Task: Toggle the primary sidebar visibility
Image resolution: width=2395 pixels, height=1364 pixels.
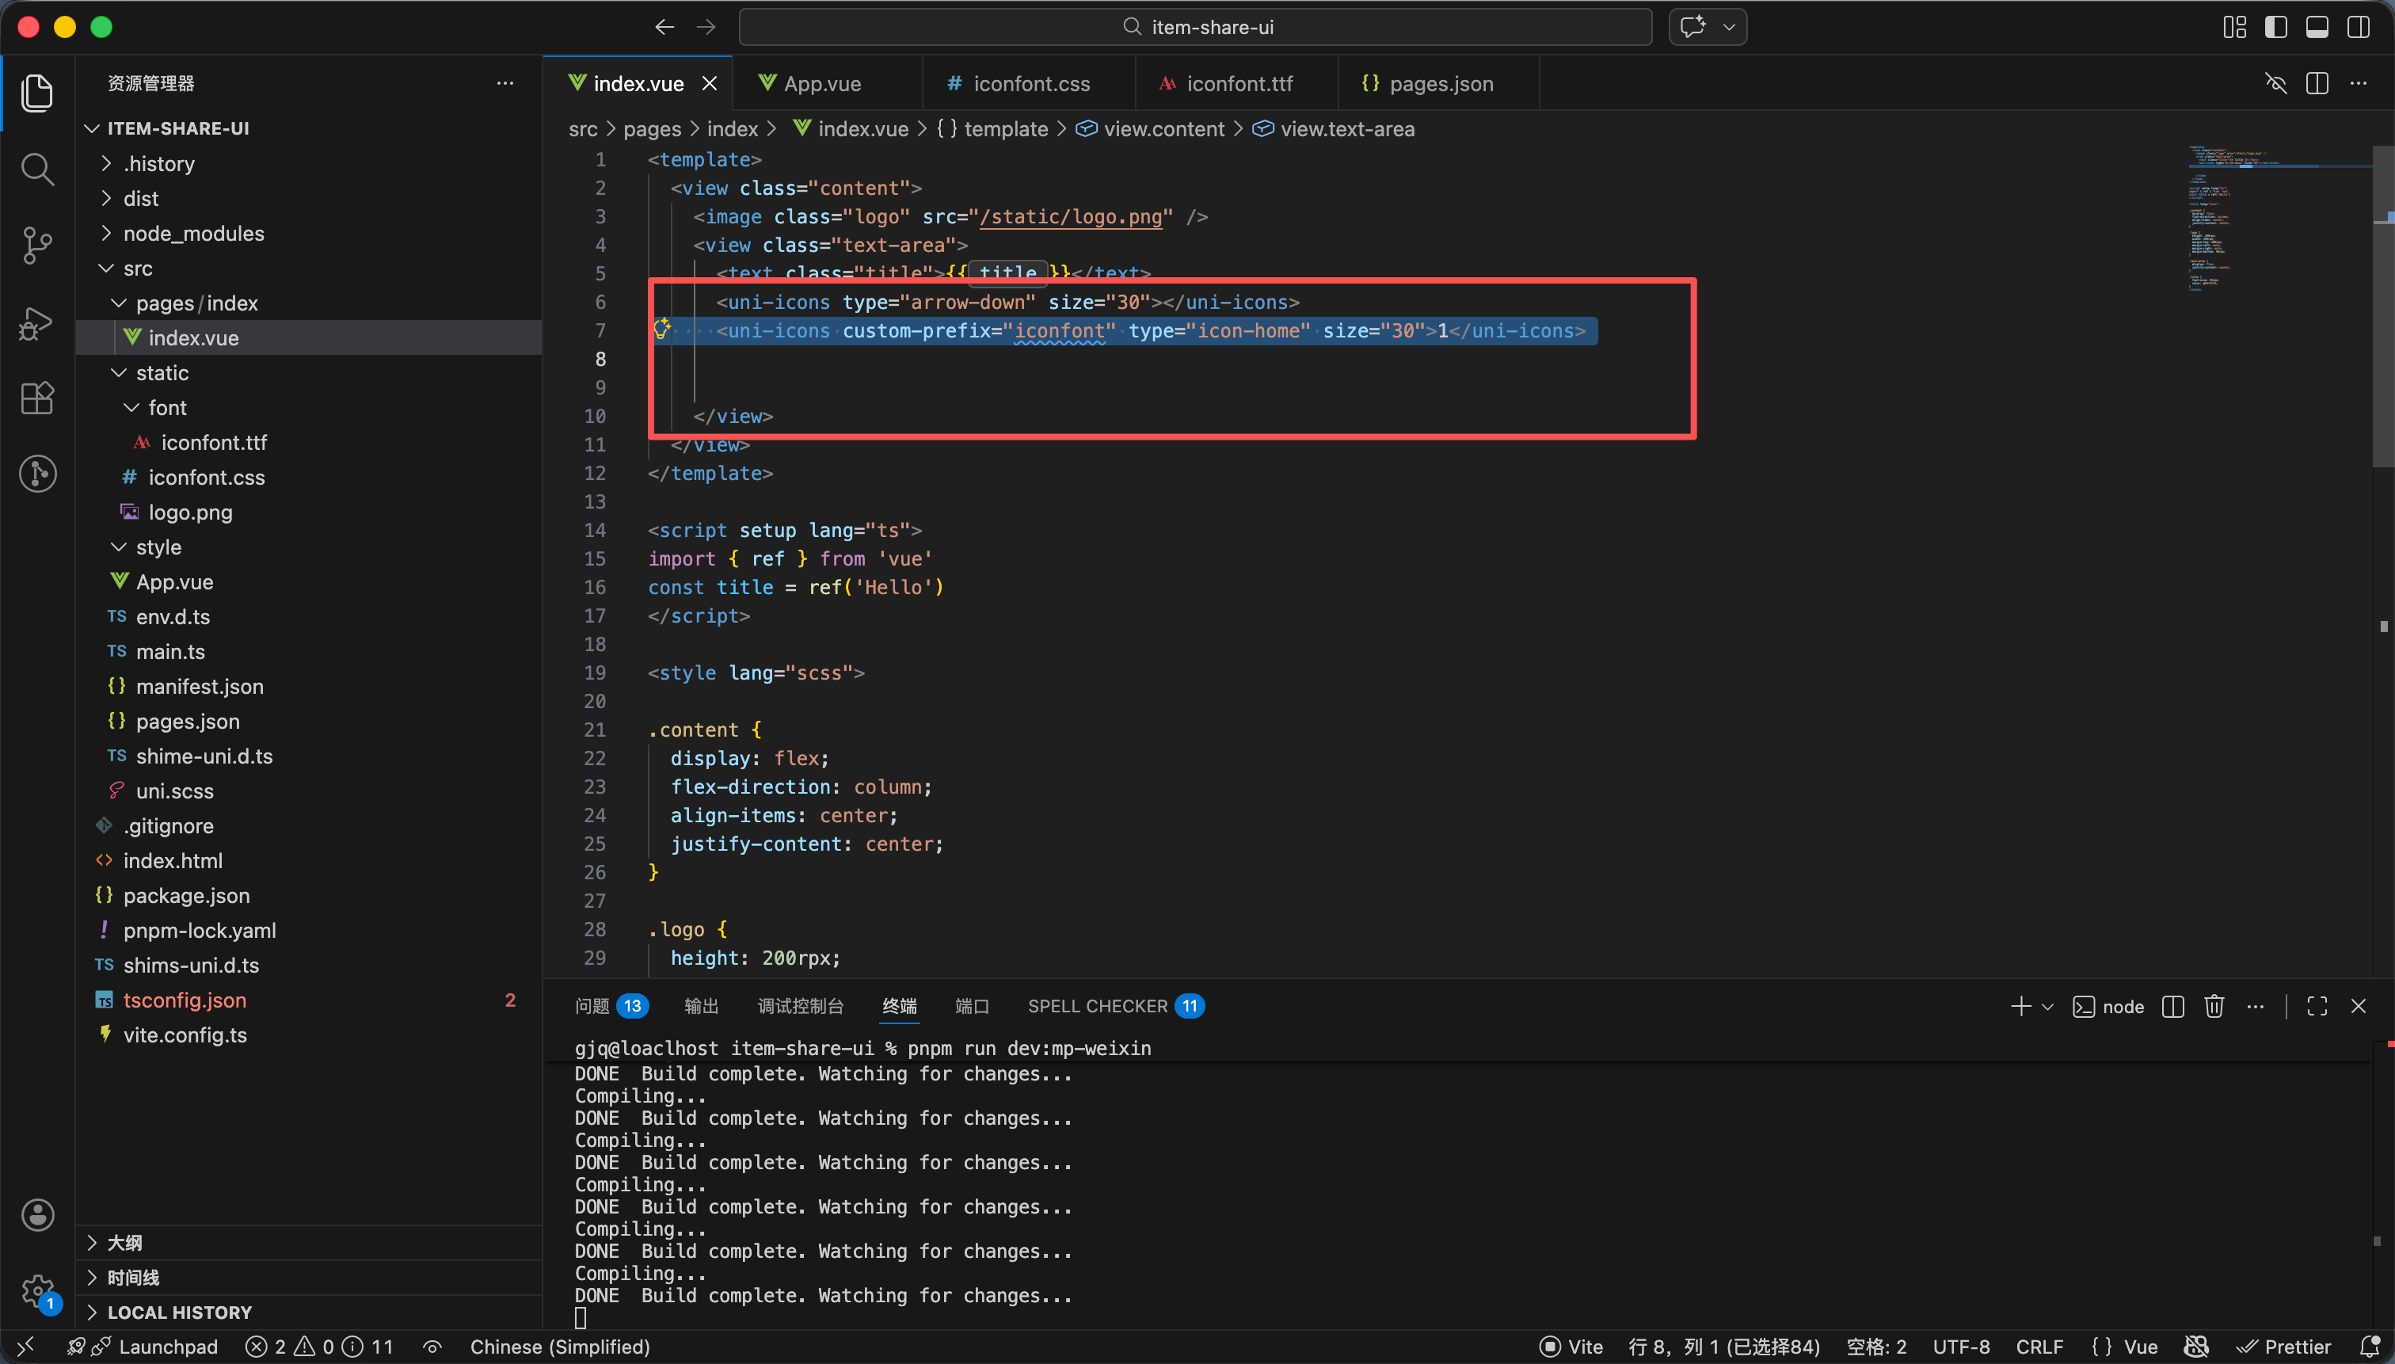Action: pyautogui.click(x=2275, y=27)
